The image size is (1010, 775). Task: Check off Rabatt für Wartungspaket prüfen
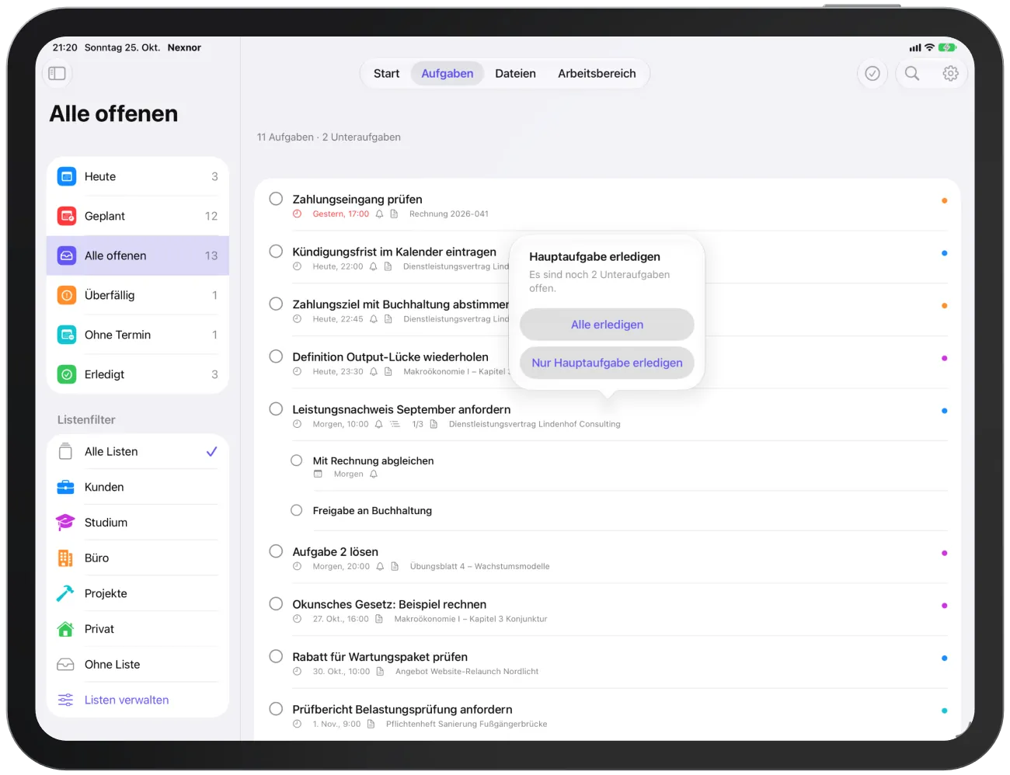coord(276,656)
